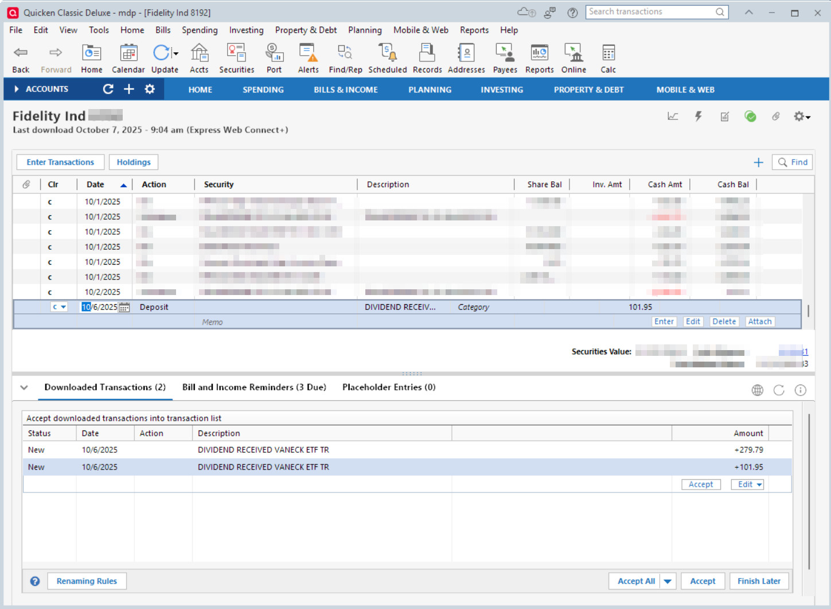
Task: Refresh the downloaded transactions list
Action: tap(779, 390)
